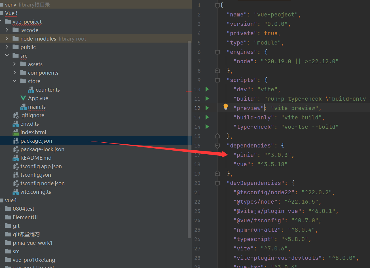Fold the engines block in editor gutter
The image size is (370, 268).
(x=217, y=52)
